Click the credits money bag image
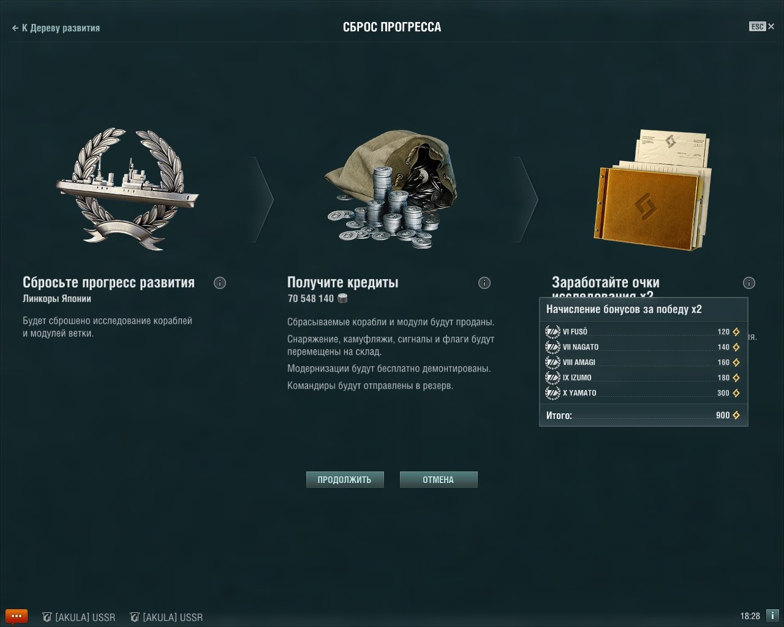This screenshot has width=784, height=627. click(x=391, y=192)
